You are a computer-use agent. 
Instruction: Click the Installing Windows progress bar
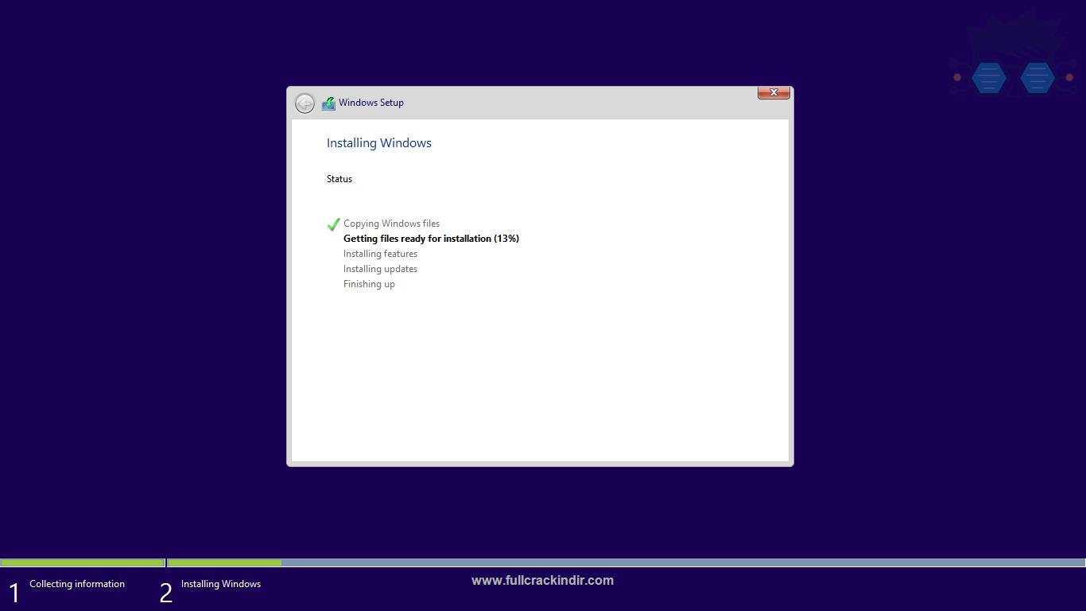(x=626, y=562)
